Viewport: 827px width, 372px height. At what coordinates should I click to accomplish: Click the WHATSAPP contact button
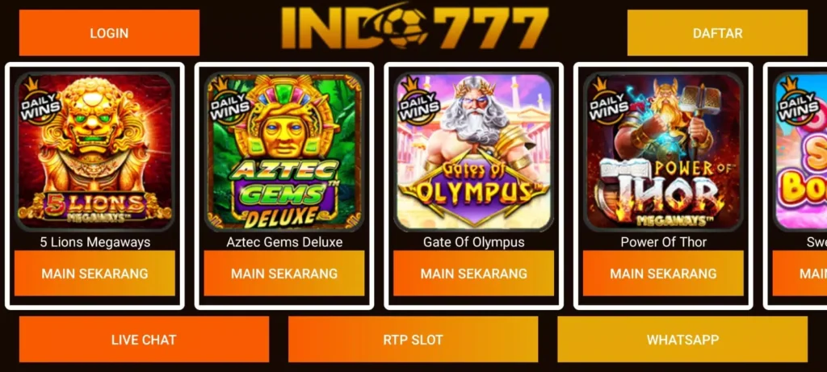click(682, 340)
